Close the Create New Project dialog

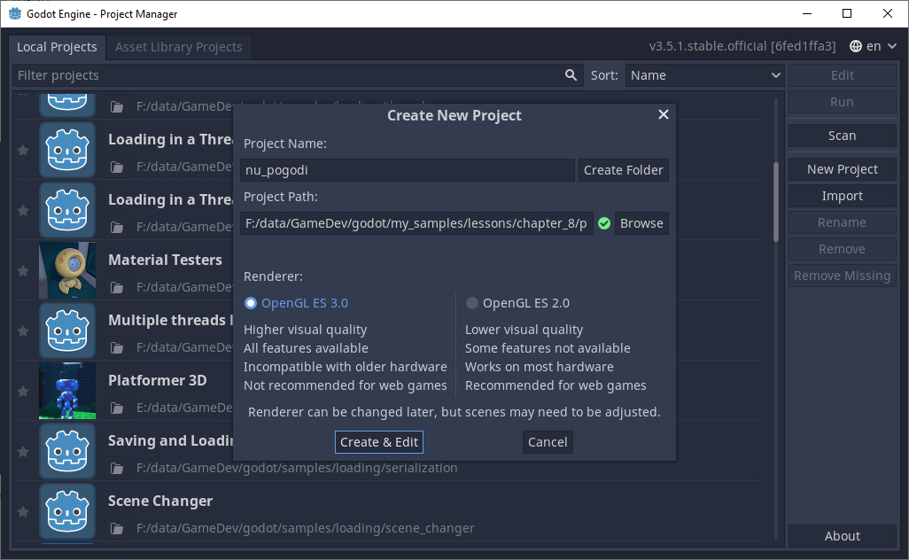click(664, 115)
